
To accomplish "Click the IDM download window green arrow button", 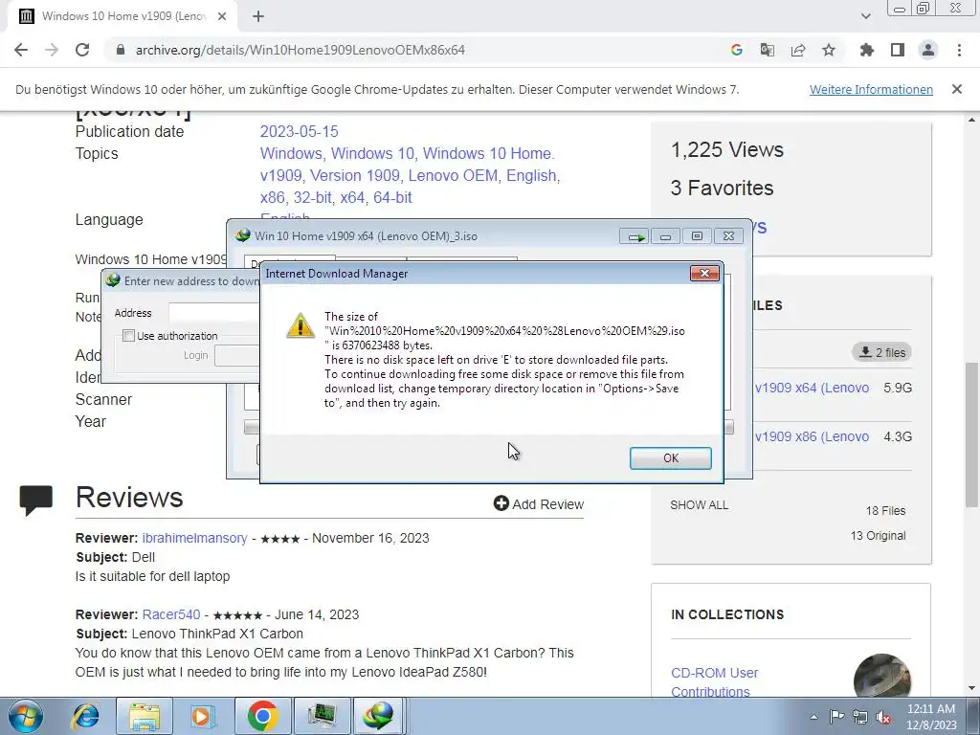I will 635,236.
